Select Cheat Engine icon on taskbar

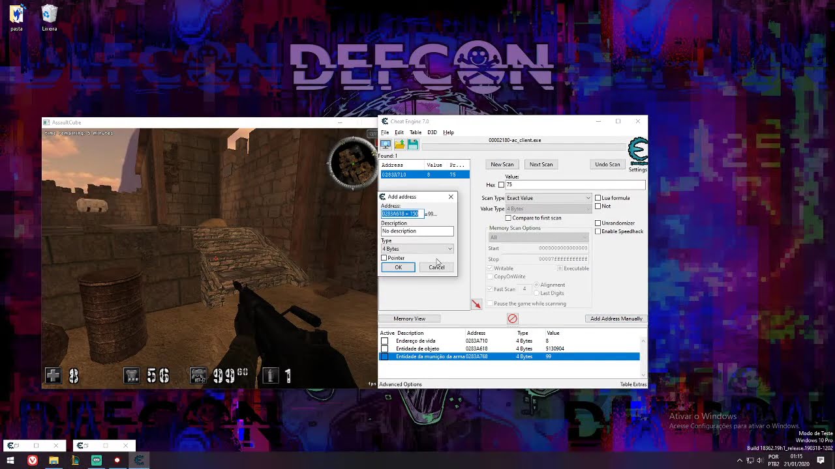point(139,461)
